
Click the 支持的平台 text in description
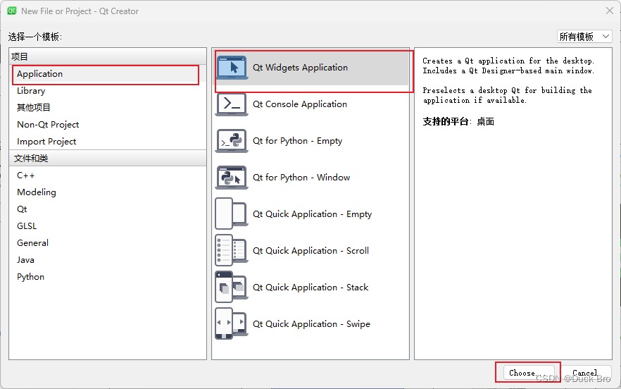tap(446, 121)
